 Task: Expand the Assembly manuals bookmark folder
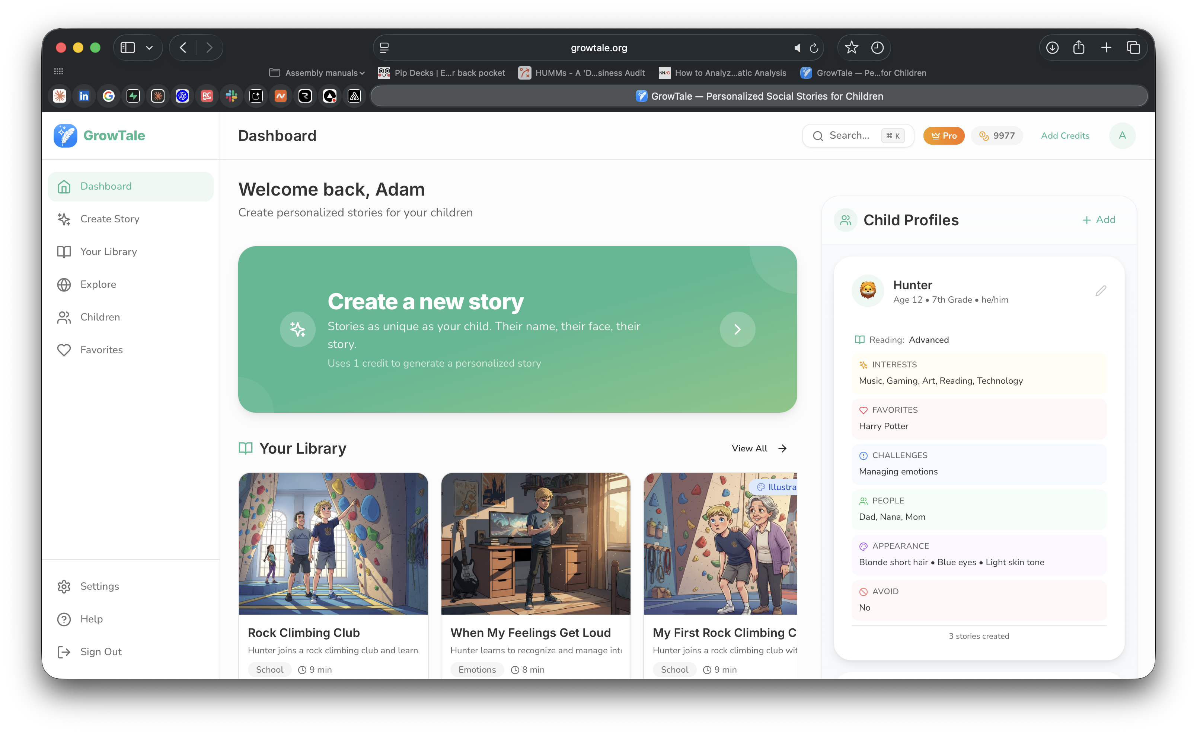click(x=316, y=73)
